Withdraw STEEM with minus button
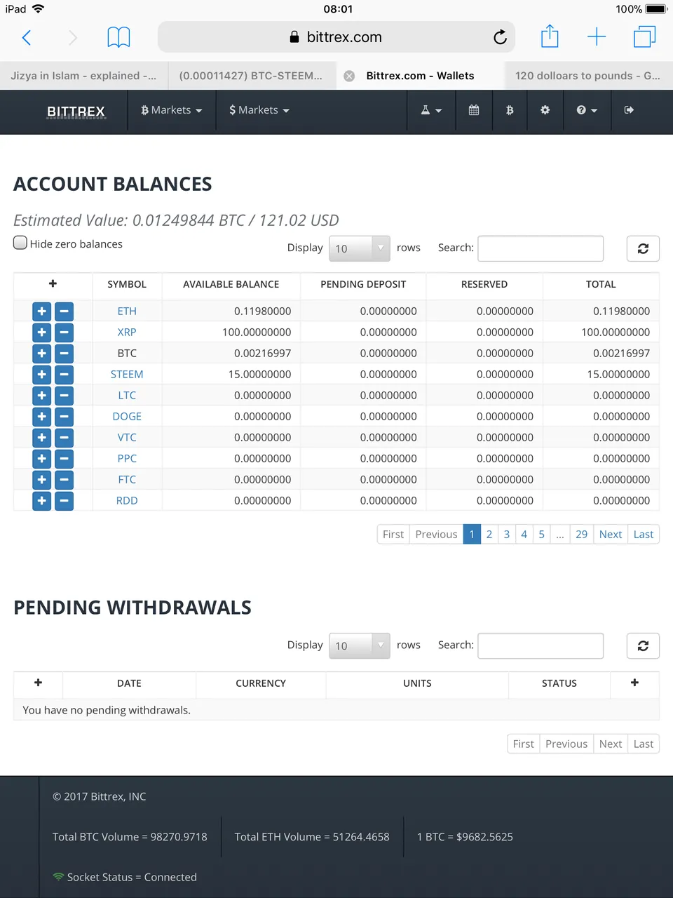Viewport: 673px width, 898px height. pos(64,375)
